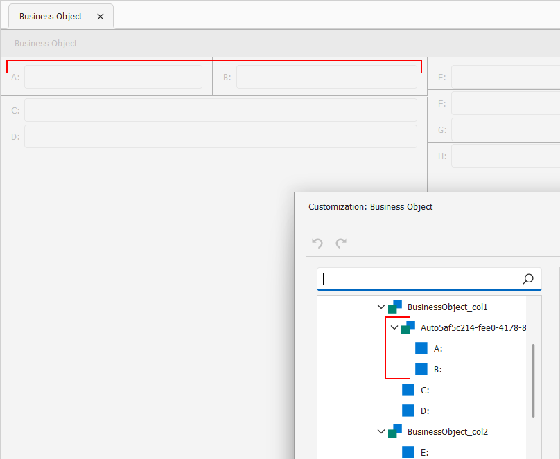
Task: Click the Customization: Business Object title
Action: point(370,207)
